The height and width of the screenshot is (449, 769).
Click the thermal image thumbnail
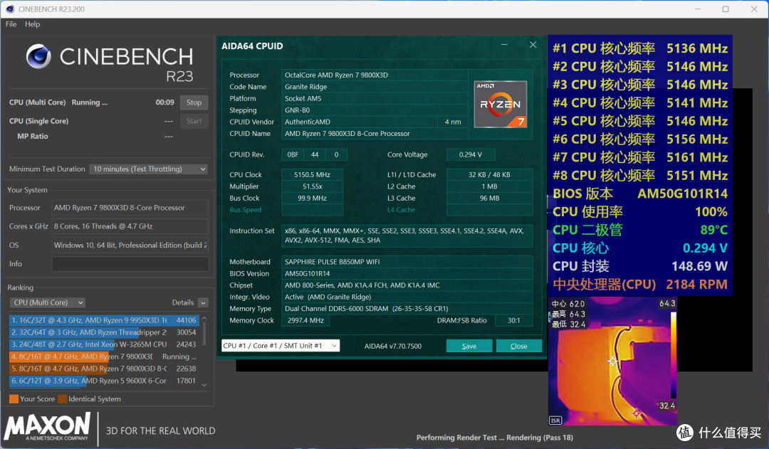click(x=612, y=361)
